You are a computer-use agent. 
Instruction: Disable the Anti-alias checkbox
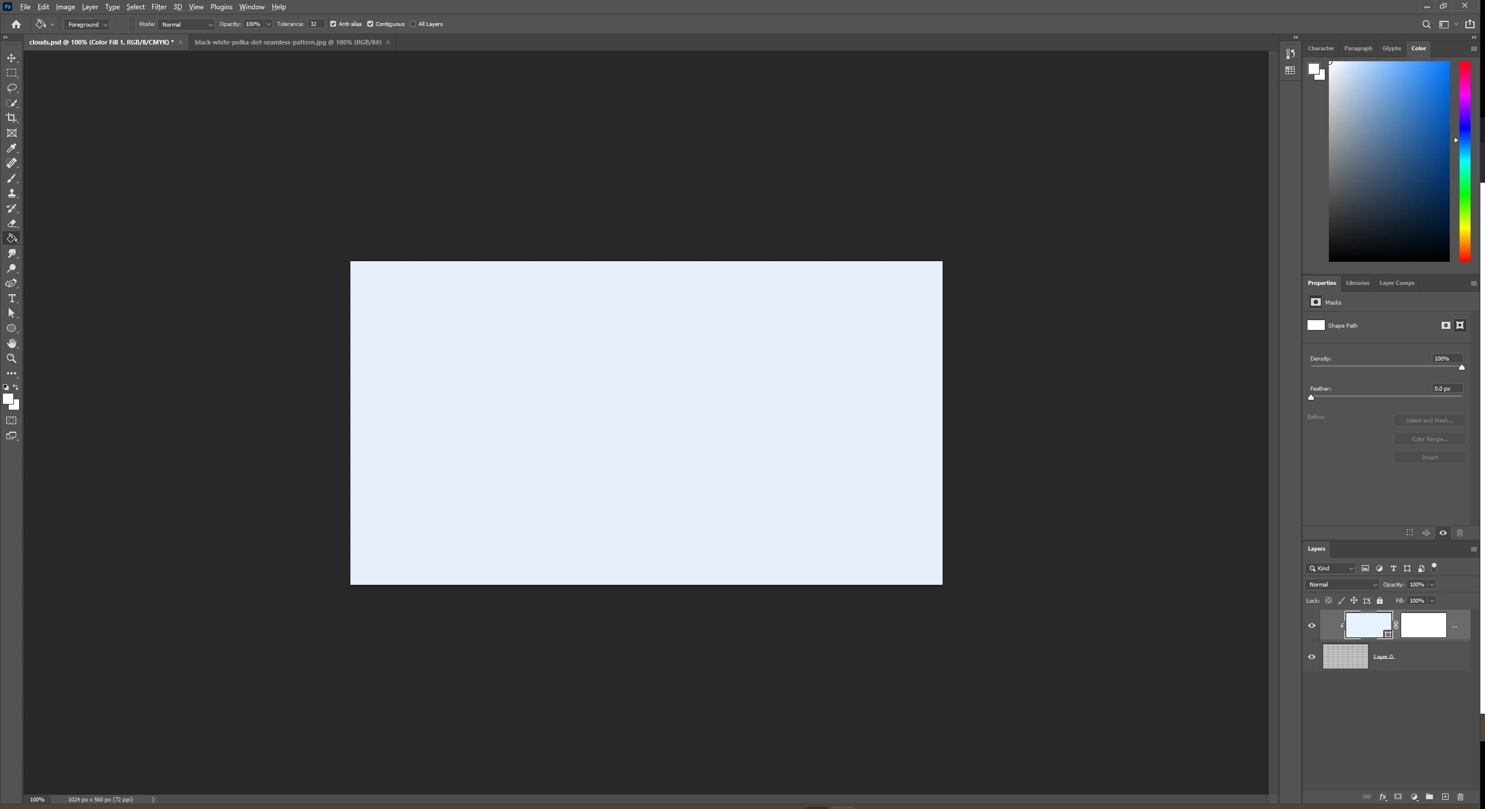[x=333, y=24]
